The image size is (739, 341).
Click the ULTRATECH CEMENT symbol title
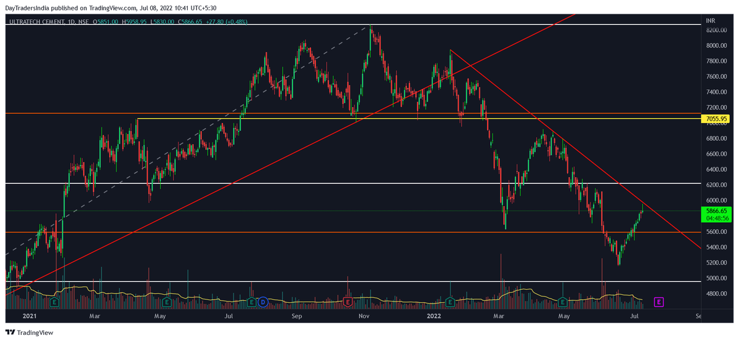[37, 23]
